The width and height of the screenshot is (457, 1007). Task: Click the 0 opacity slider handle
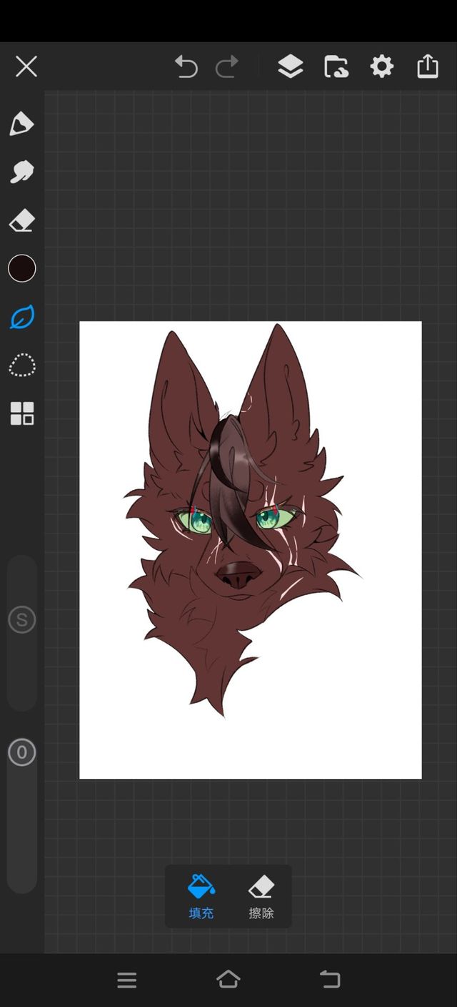coord(21,752)
